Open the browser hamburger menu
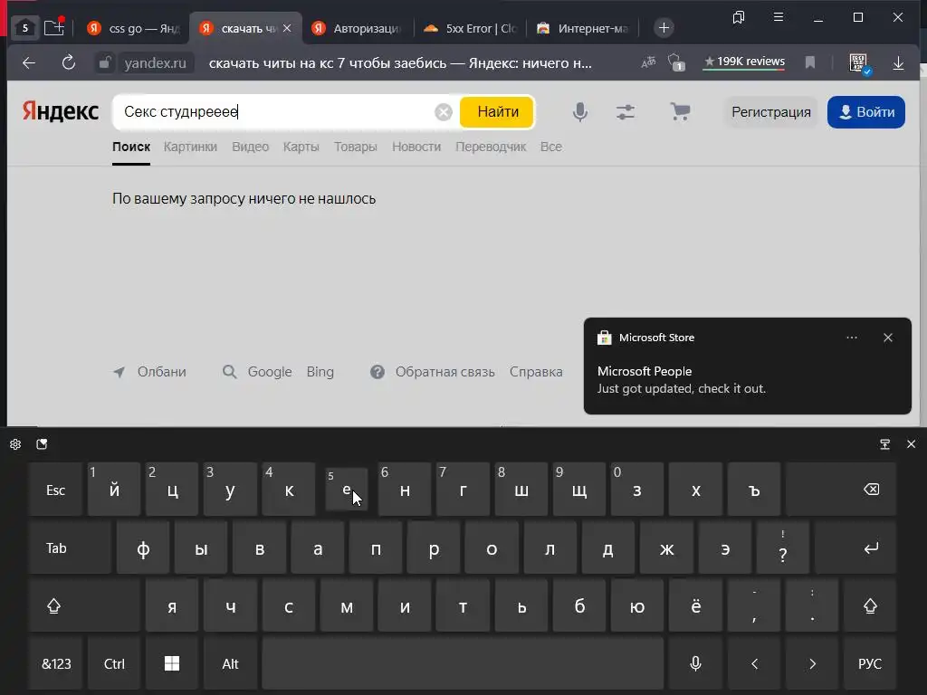Screen dimensions: 927x695 (x=779, y=17)
